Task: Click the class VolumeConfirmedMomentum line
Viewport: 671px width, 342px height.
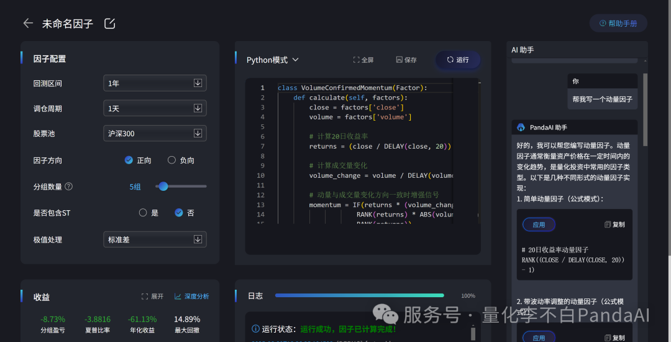Action: click(x=353, y=88)
